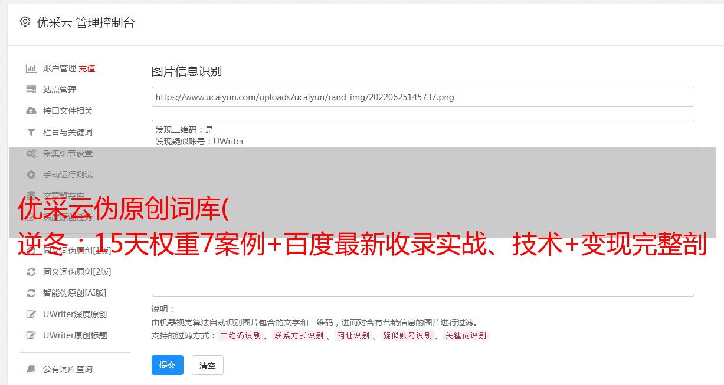Navigate to UWriter原创标题
This screenshot has height=385, width=724.
[75, 335]
